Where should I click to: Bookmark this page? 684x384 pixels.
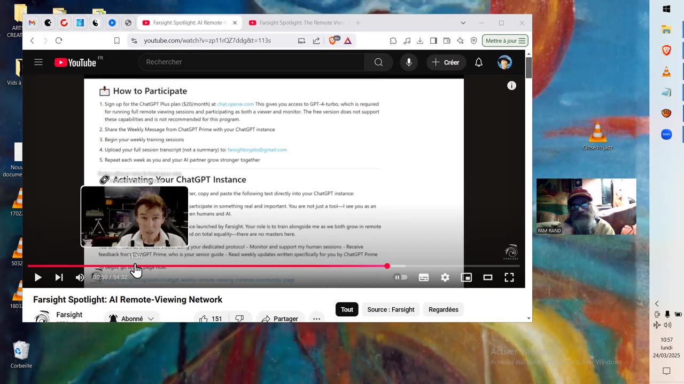(x=116, y=41)
